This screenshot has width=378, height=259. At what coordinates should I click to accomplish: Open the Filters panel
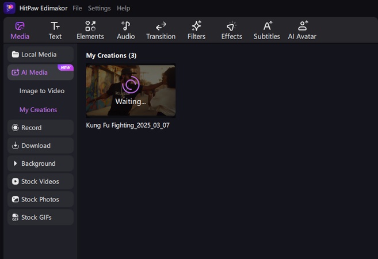196,31
